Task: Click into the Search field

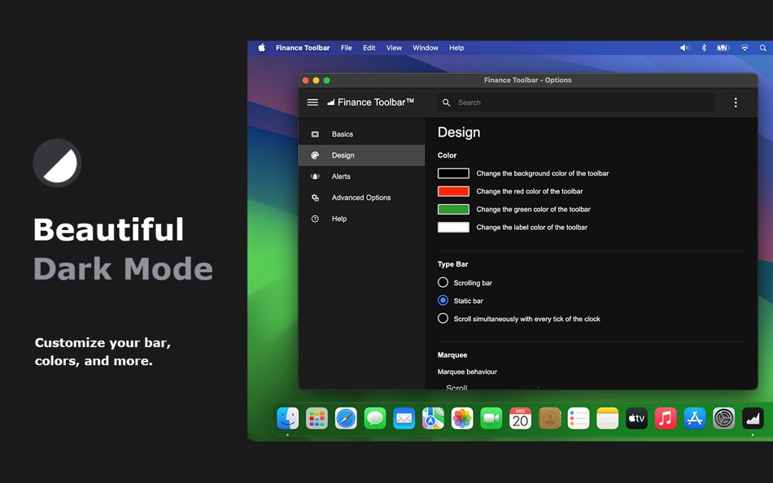Action: 576,102
